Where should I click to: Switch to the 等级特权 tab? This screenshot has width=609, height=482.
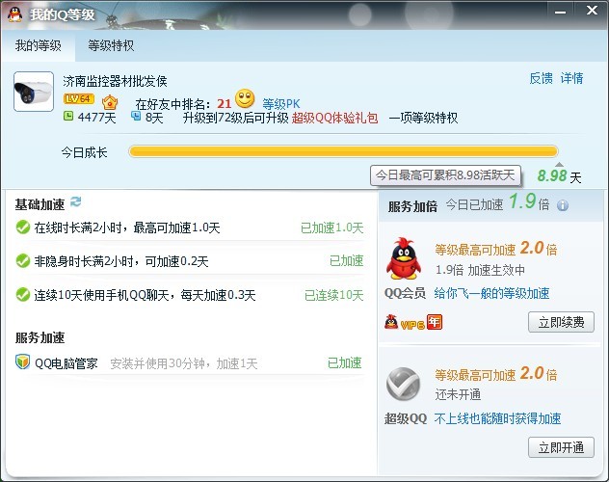coord(111,46)
